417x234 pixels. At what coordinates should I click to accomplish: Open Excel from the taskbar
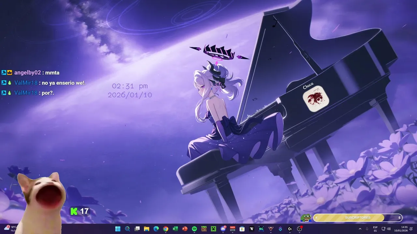[175, 229]
